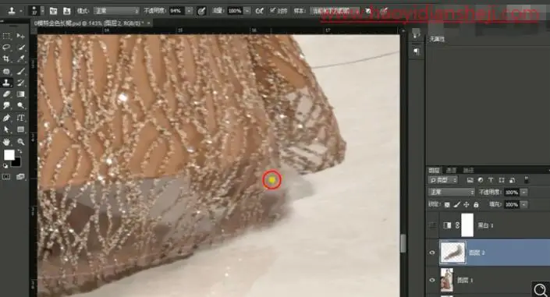Select the Gradient tool

pos(21,94)
